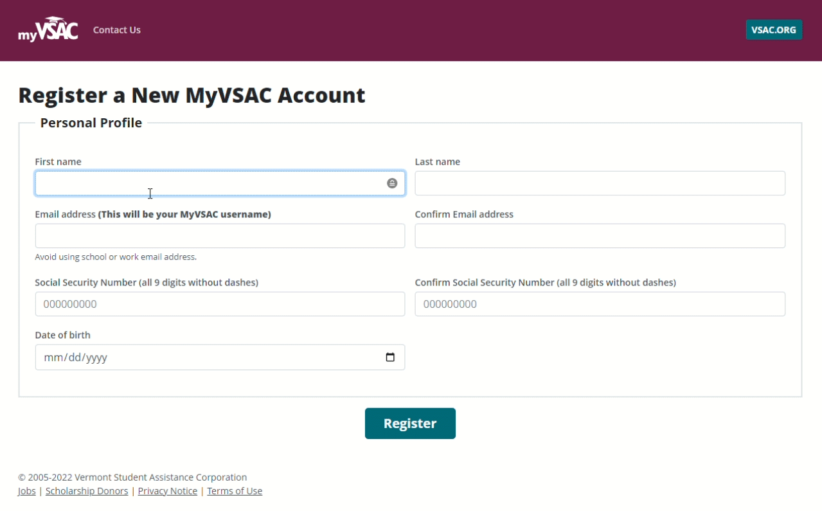Click into the Last name field
This screenshot has height=511, width=822.
coord(600,183)
